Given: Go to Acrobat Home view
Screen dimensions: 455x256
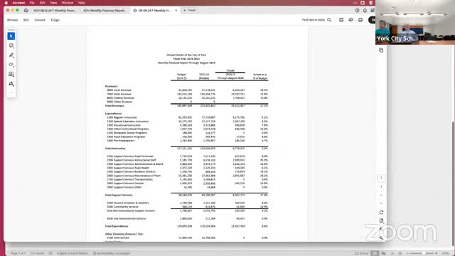Looking at the screenshot, I should pos(26,10).
